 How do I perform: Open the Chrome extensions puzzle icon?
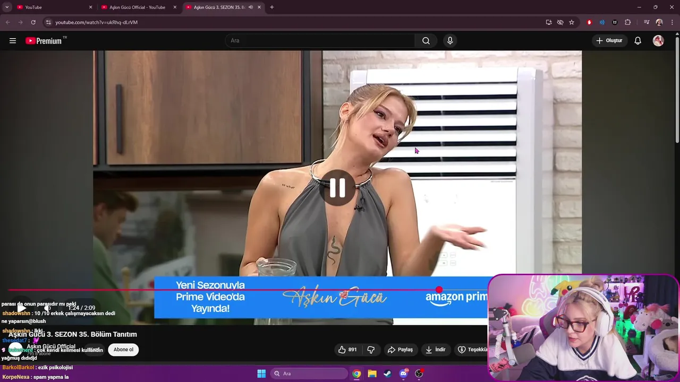[x=627, y=22]
